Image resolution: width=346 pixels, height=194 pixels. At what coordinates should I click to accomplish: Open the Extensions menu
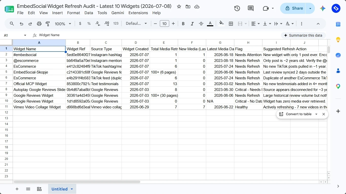click(138, 13)
